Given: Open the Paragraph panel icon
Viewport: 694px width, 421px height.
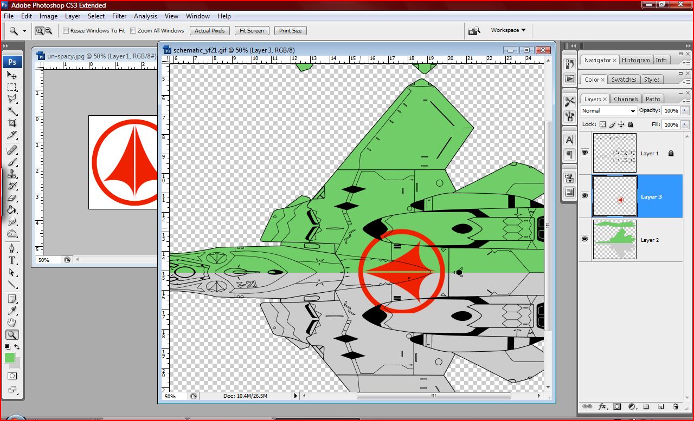Looking at the screenshot, I should 569,155.
